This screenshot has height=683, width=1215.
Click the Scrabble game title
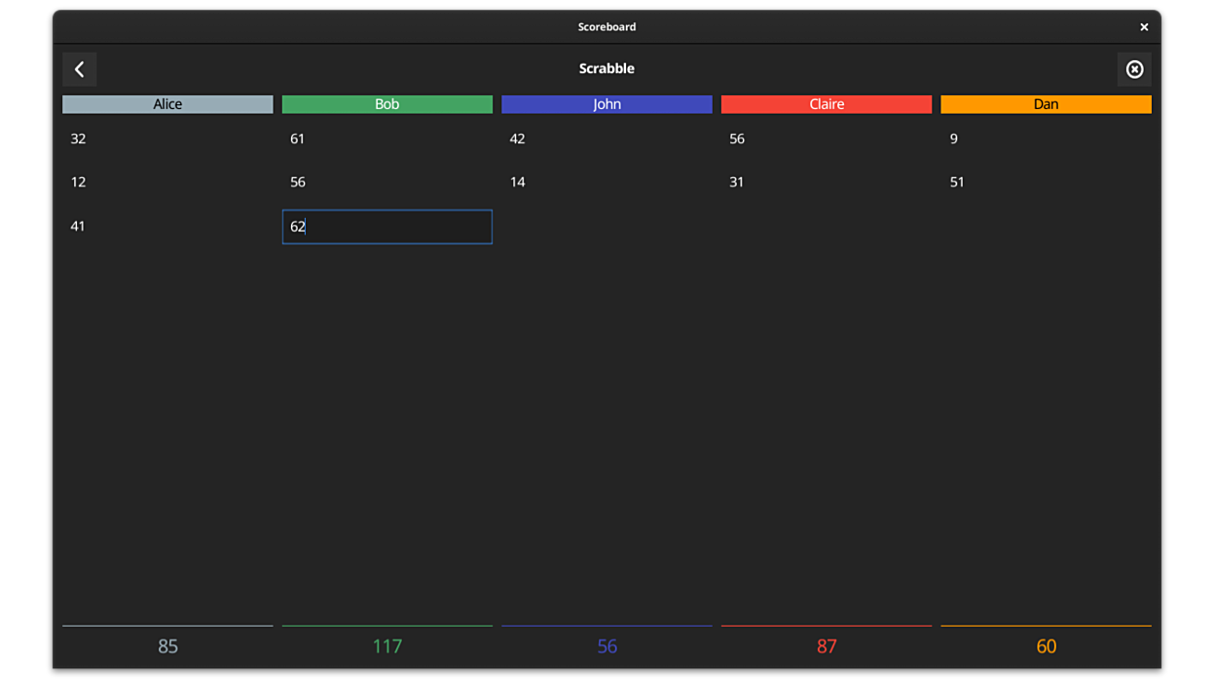[x=607, y=69]
